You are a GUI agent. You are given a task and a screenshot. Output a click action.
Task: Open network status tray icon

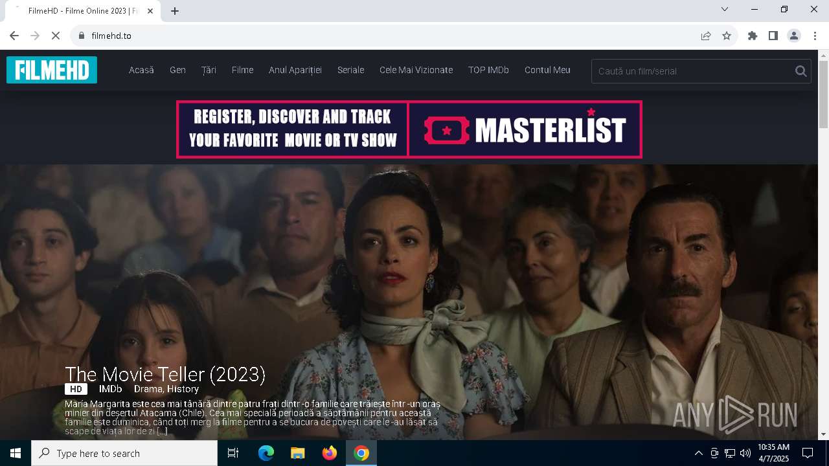(x=730, y=453)
